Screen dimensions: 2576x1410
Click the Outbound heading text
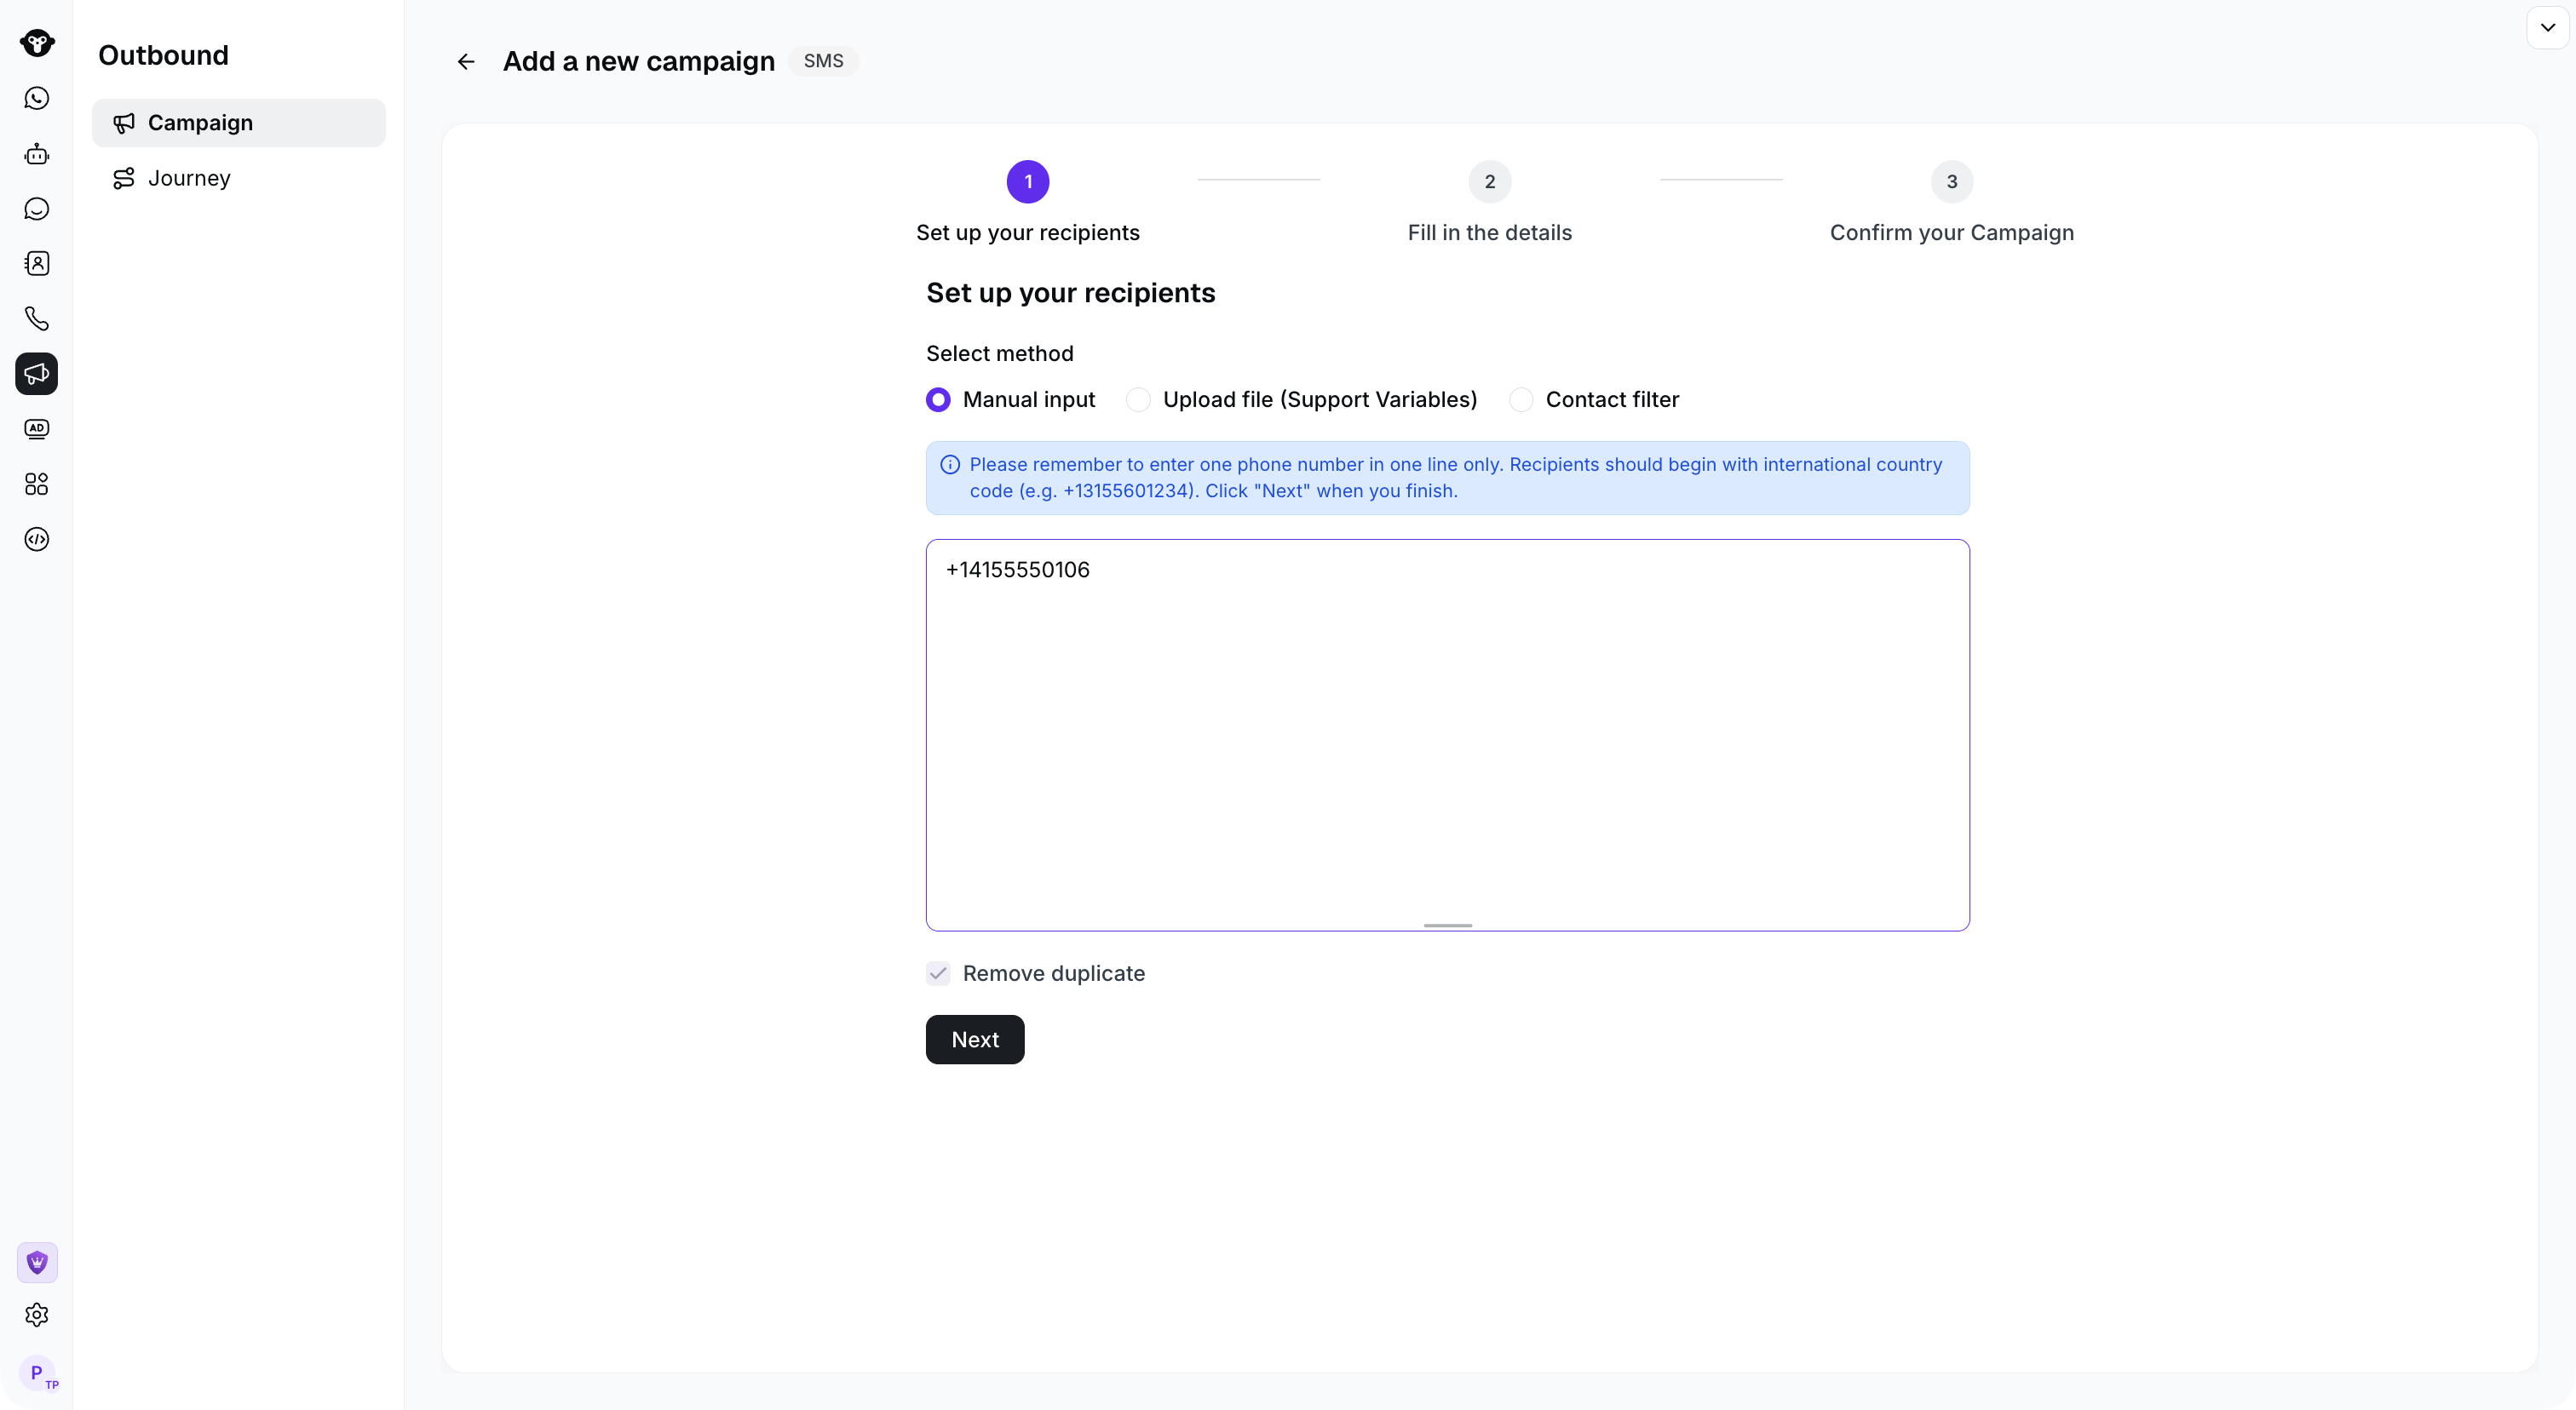163,55
